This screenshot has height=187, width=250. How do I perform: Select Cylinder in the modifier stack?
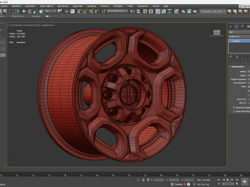[239, 41]
